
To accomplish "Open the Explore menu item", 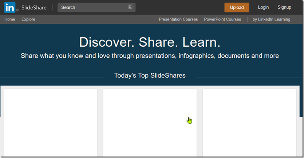I will [x=28, y=19].
